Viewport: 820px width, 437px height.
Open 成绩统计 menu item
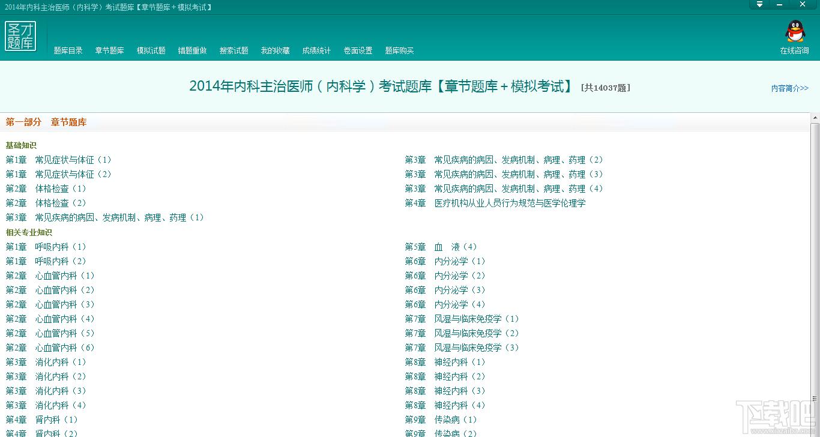click(x=317, y=50)
